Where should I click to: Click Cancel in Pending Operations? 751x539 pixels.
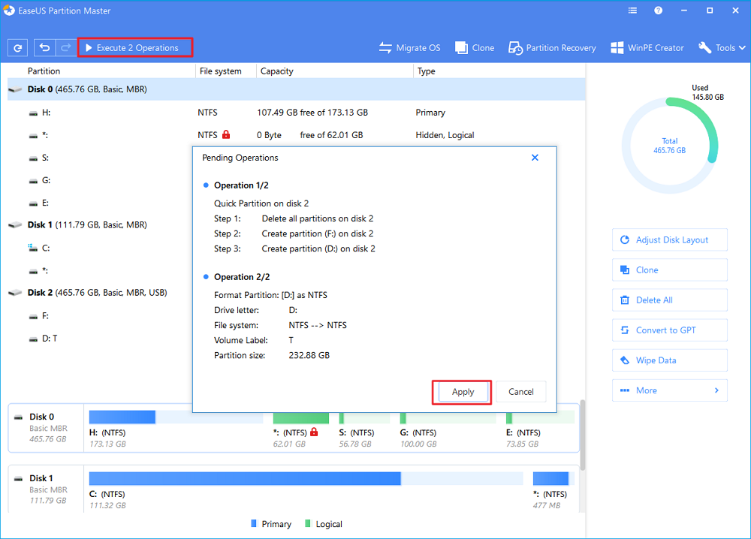coord(520,392)
